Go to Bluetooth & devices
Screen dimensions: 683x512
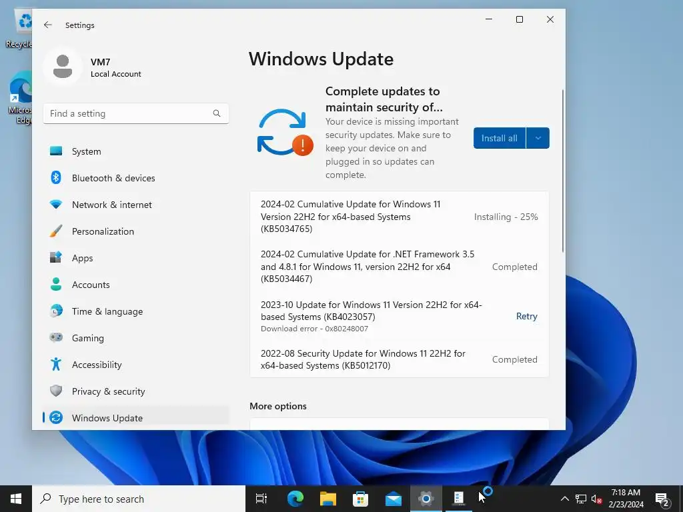click(136, 177)
